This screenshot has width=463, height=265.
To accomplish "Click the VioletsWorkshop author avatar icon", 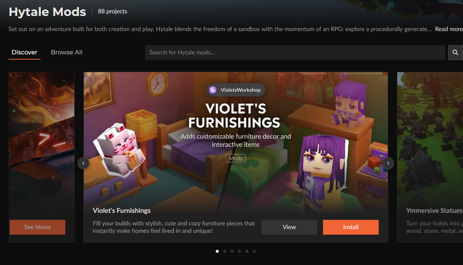I will click(x=213, y=90).
